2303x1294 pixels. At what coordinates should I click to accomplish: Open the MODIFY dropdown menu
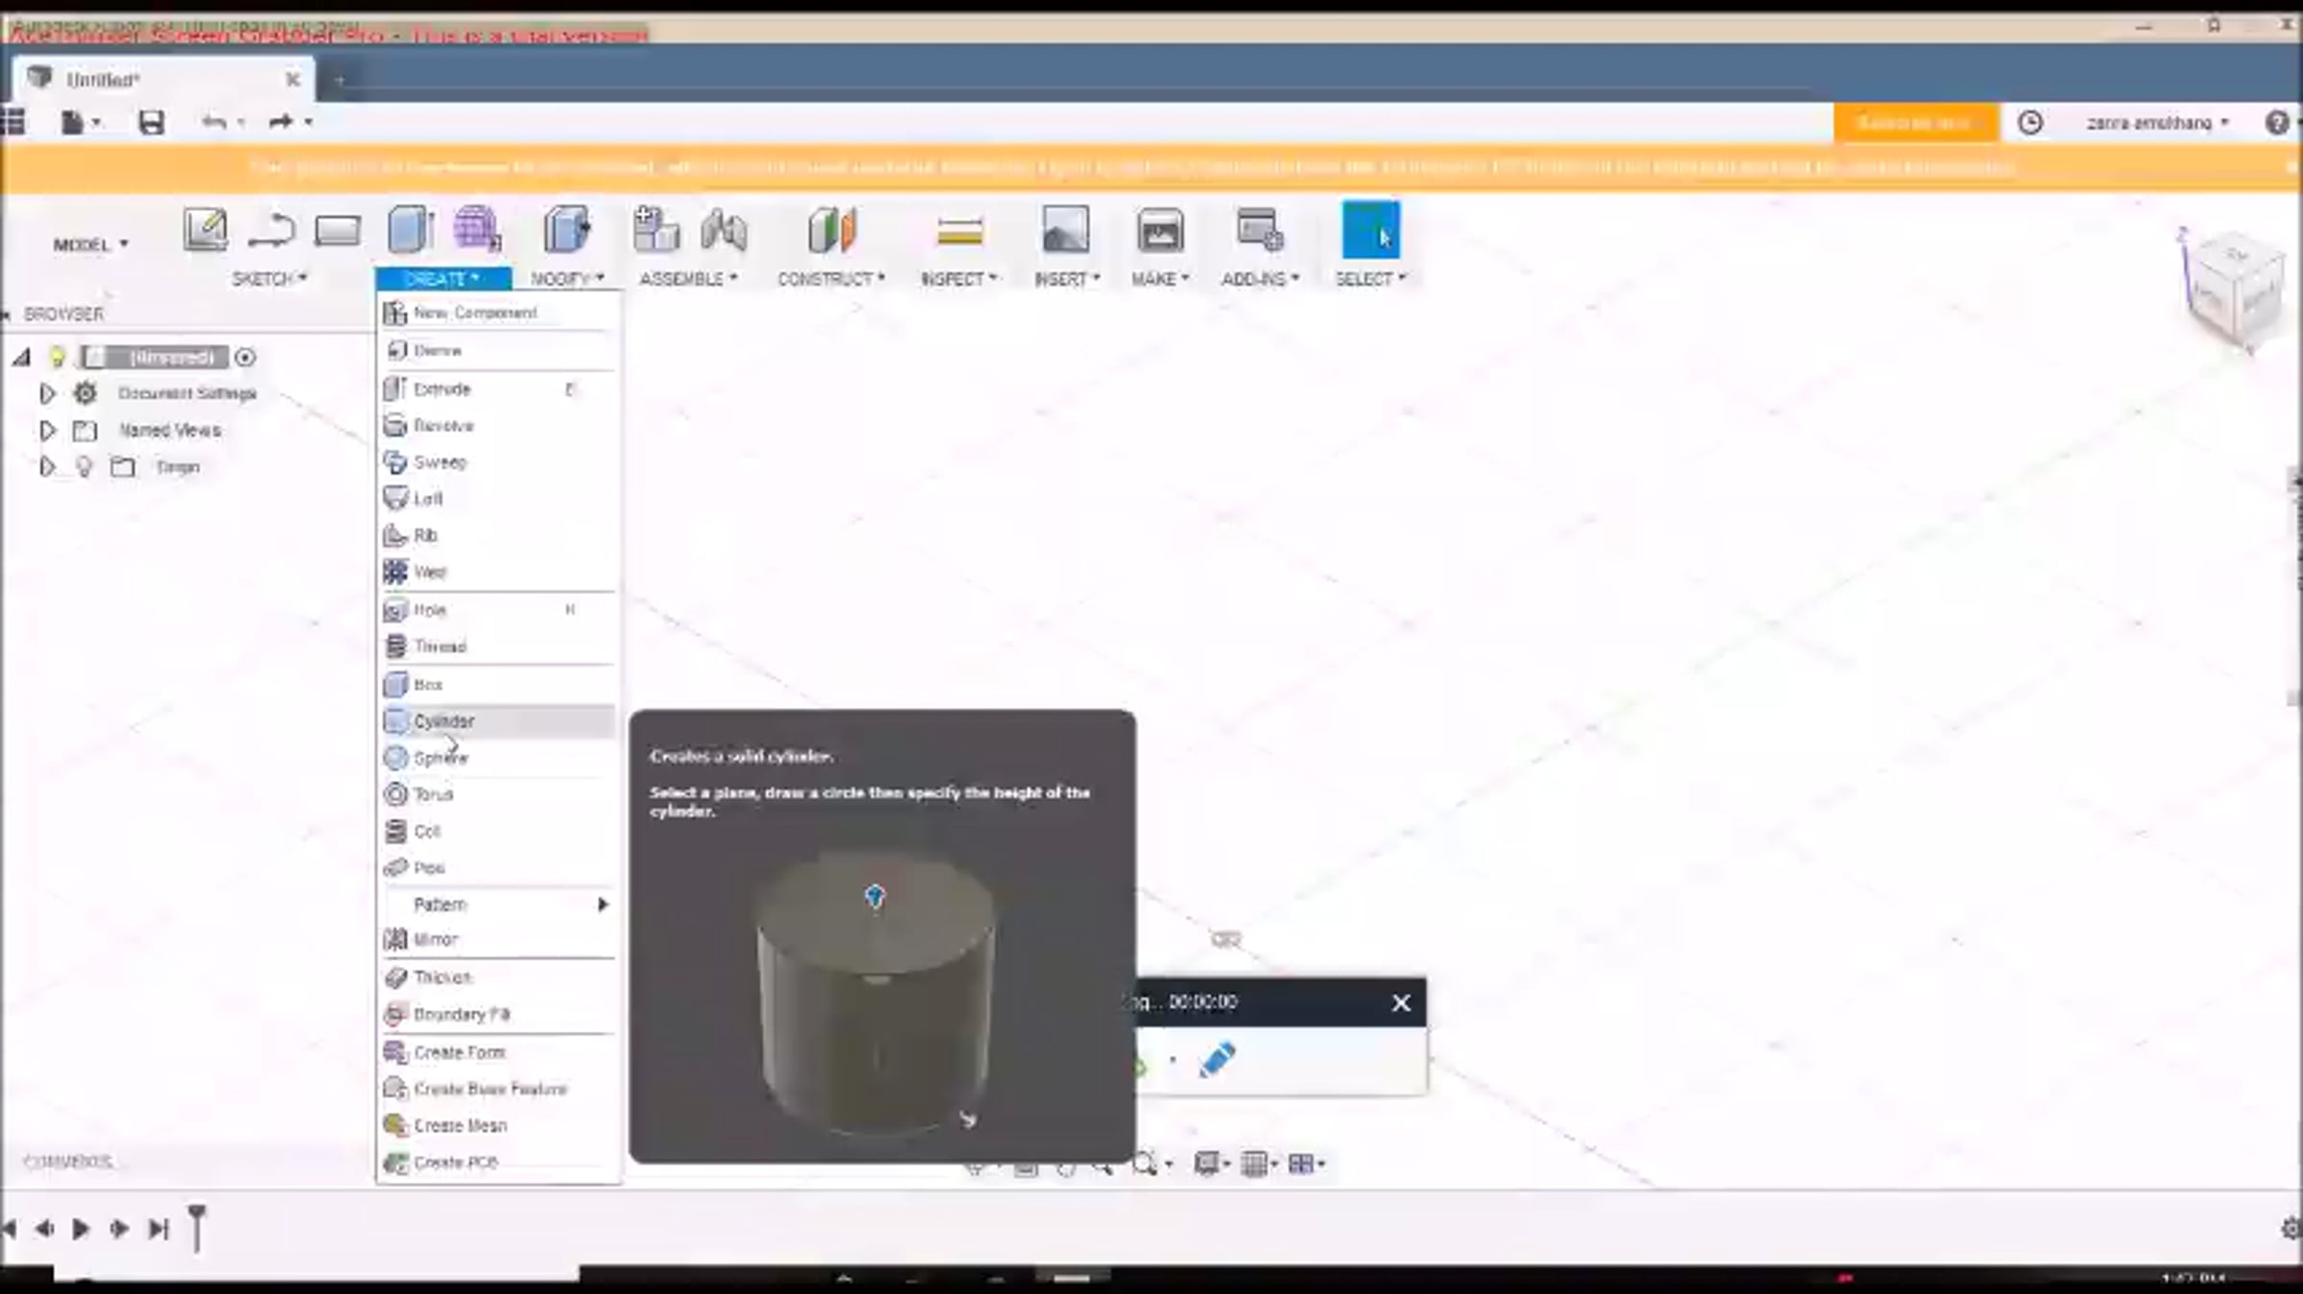(567, 278)
